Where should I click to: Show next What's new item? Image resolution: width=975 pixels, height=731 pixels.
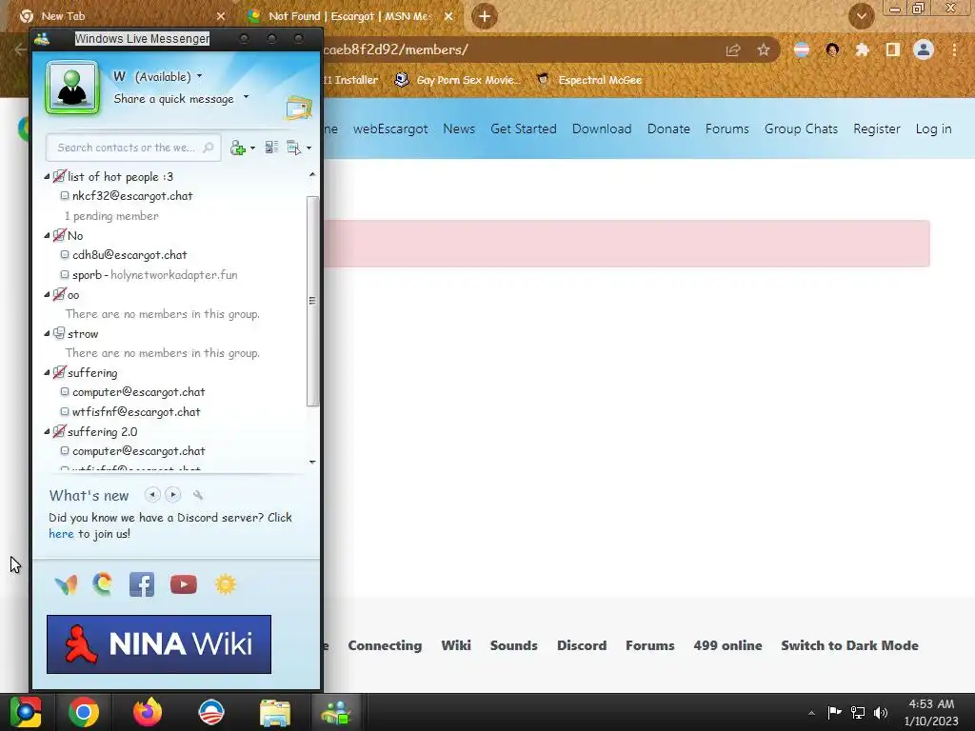(173, 495)
